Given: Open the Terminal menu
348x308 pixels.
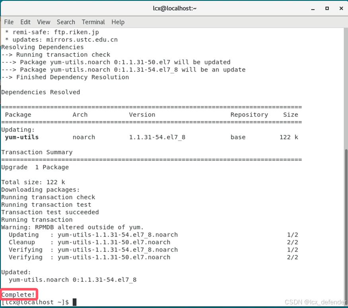Looking at the screenshot, I should pos(93,22).
